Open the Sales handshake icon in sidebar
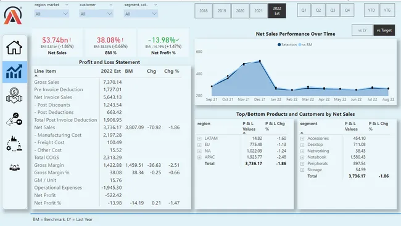 tap(14, 95)
